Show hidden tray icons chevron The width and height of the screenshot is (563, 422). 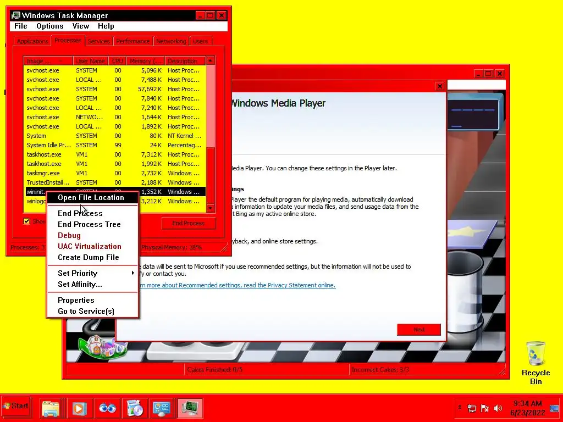[x=460, y=408]
